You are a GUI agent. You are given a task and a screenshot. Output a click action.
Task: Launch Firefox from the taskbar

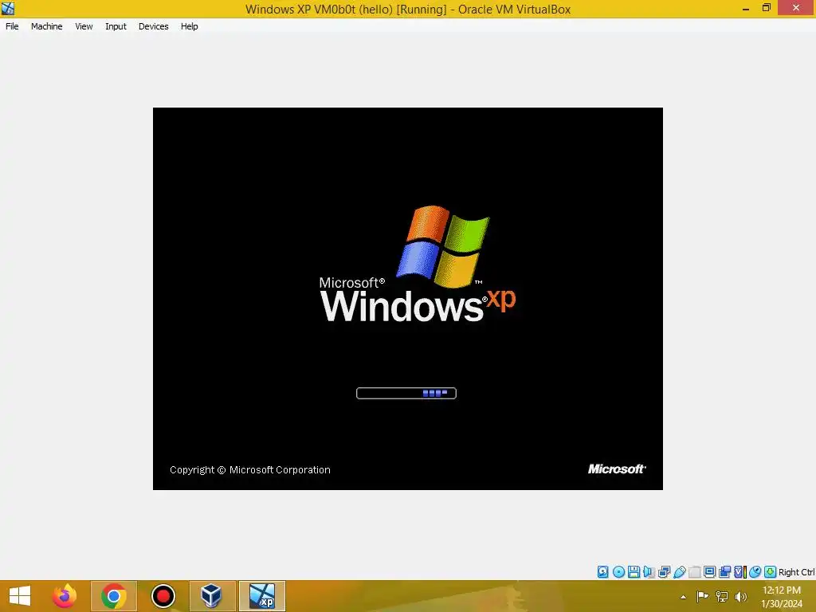pyautogui.click(x=65, y=596)
